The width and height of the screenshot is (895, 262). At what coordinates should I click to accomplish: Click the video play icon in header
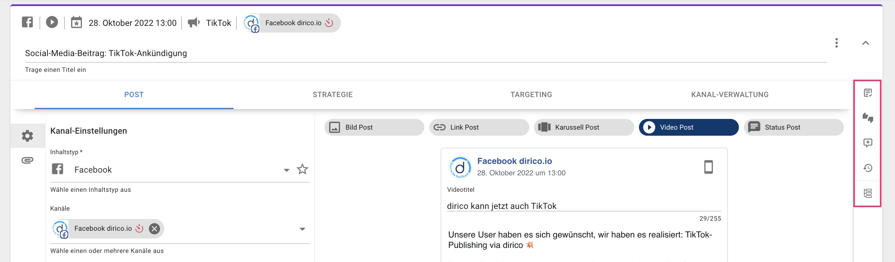pos(52,22)
